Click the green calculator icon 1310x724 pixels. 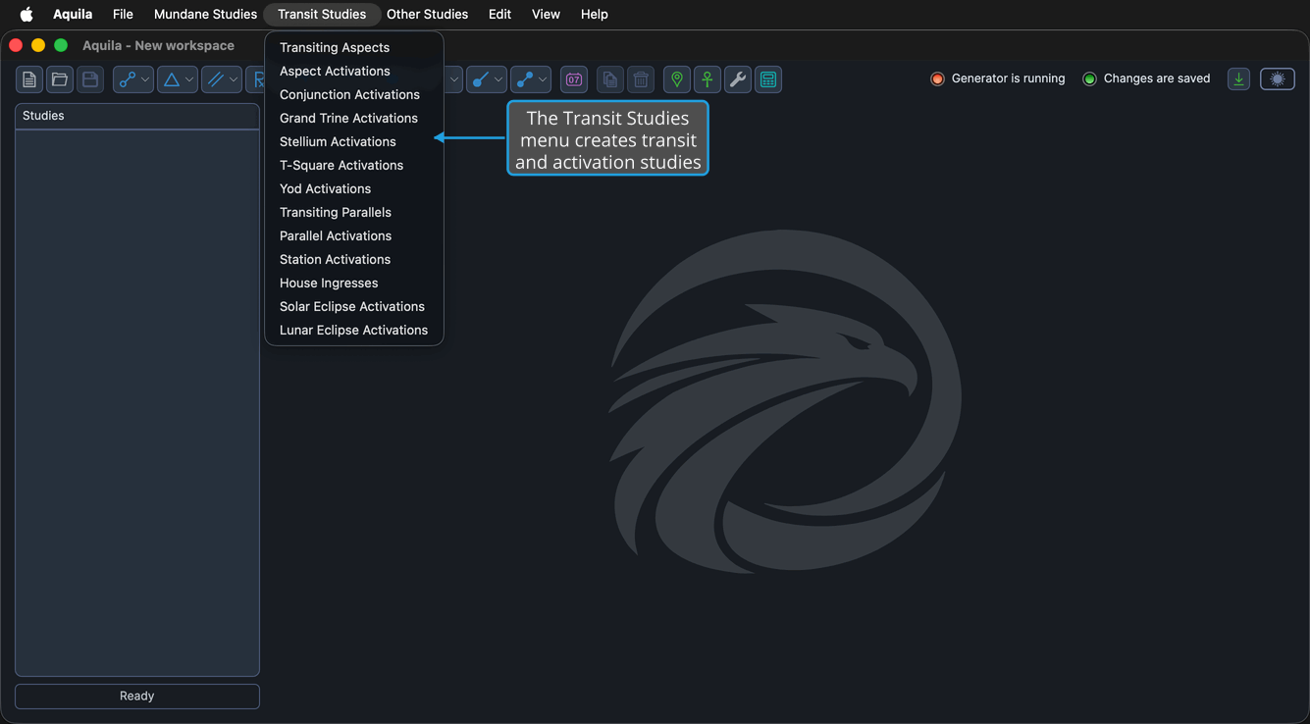[768, 79]
